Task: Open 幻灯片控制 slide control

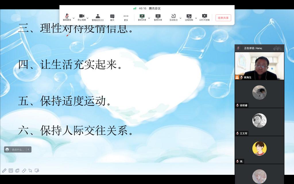Action: pos(204,16)
